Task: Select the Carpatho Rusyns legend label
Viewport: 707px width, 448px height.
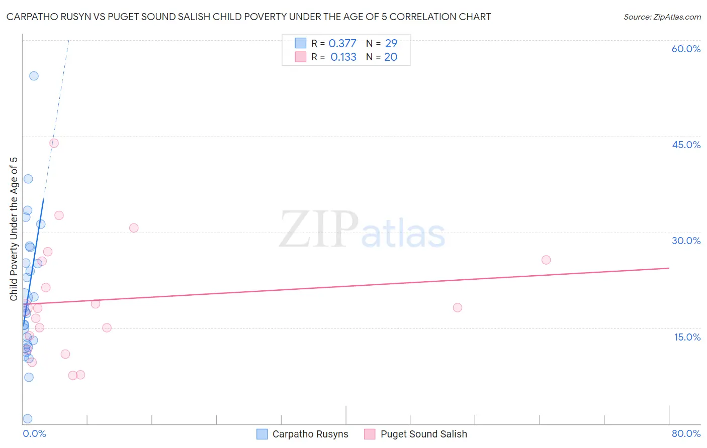Action: pyautogui.click(x=310, y=434)
